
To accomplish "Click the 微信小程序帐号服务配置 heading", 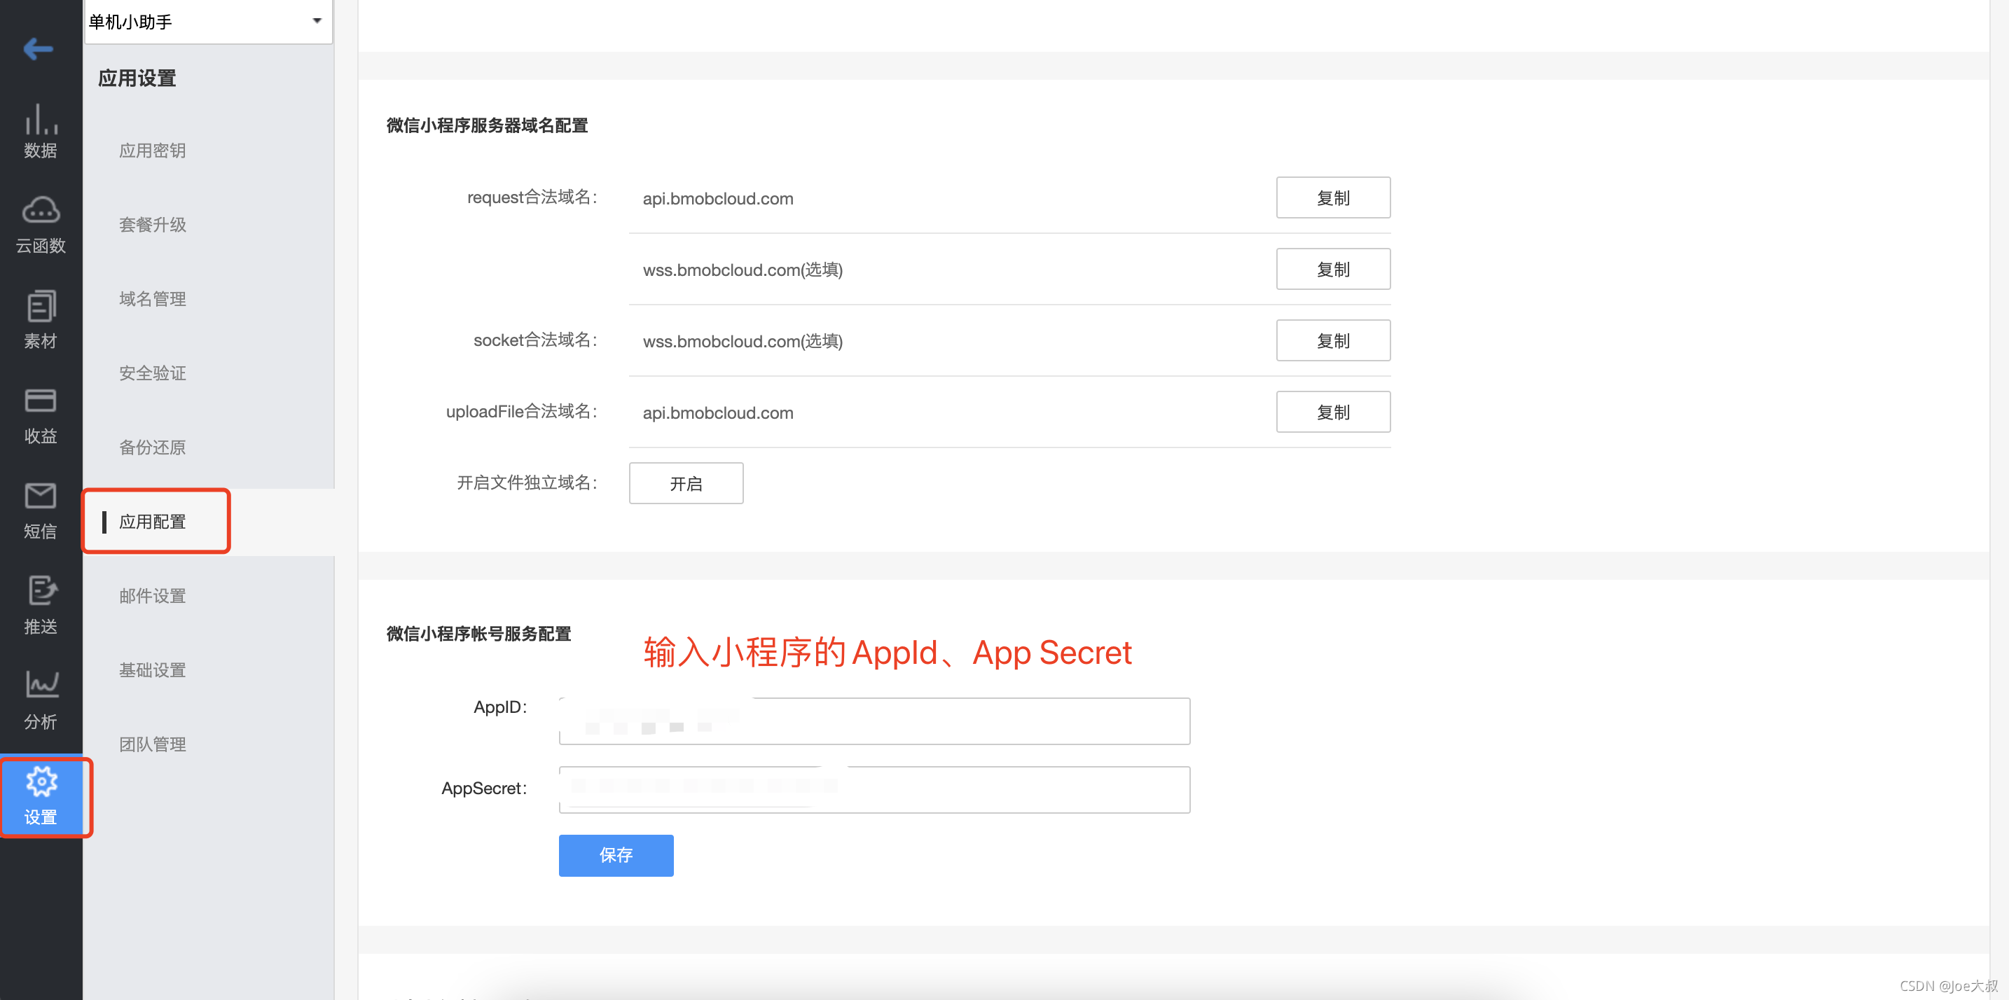I will point(478,634).
